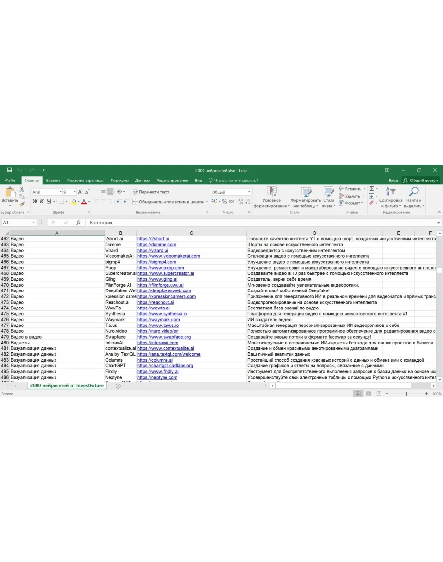Switch to the Рецензирование tab

(172, 181)
